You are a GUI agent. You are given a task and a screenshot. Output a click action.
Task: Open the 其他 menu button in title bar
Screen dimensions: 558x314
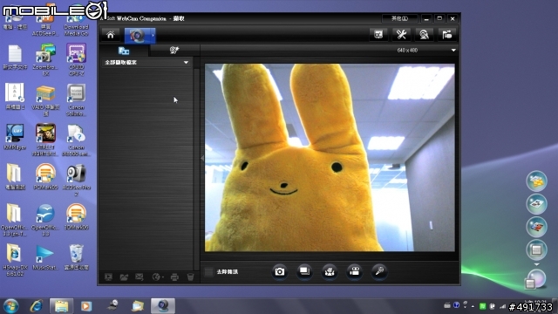(399, 18)
